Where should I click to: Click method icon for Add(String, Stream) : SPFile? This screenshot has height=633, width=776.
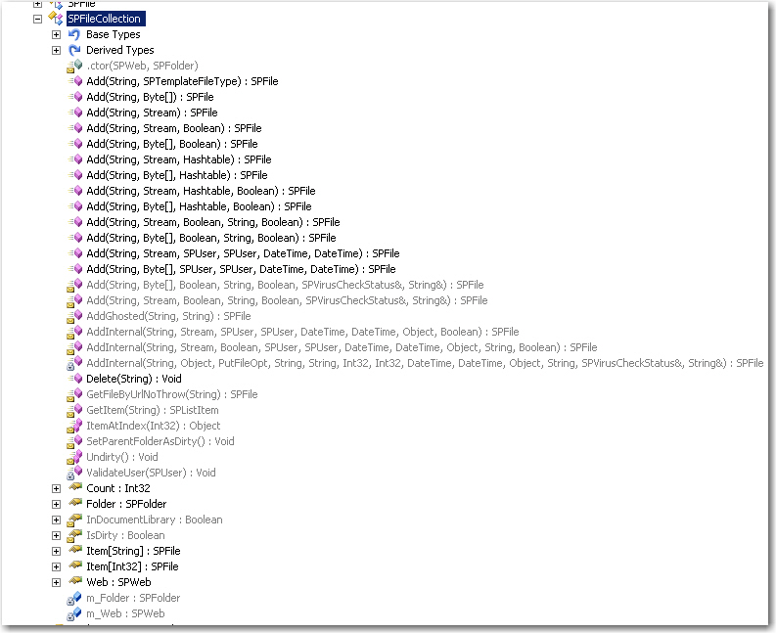74,113
